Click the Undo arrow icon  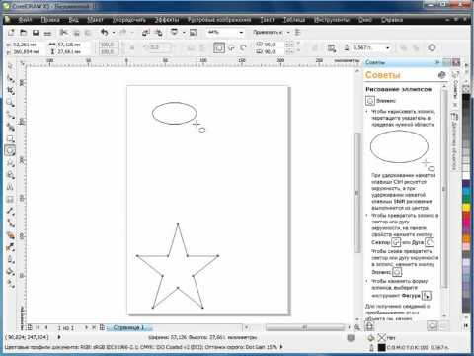(x=105, y=33)
